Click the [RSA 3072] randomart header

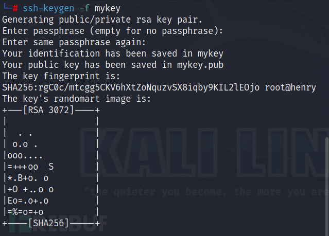tap(48, 110)
